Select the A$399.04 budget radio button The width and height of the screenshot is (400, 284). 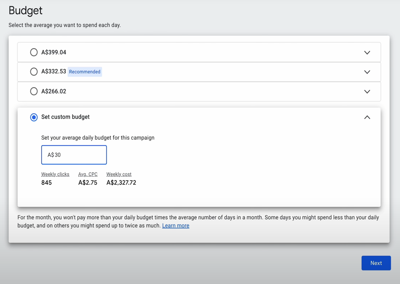[x=34, y=52]
